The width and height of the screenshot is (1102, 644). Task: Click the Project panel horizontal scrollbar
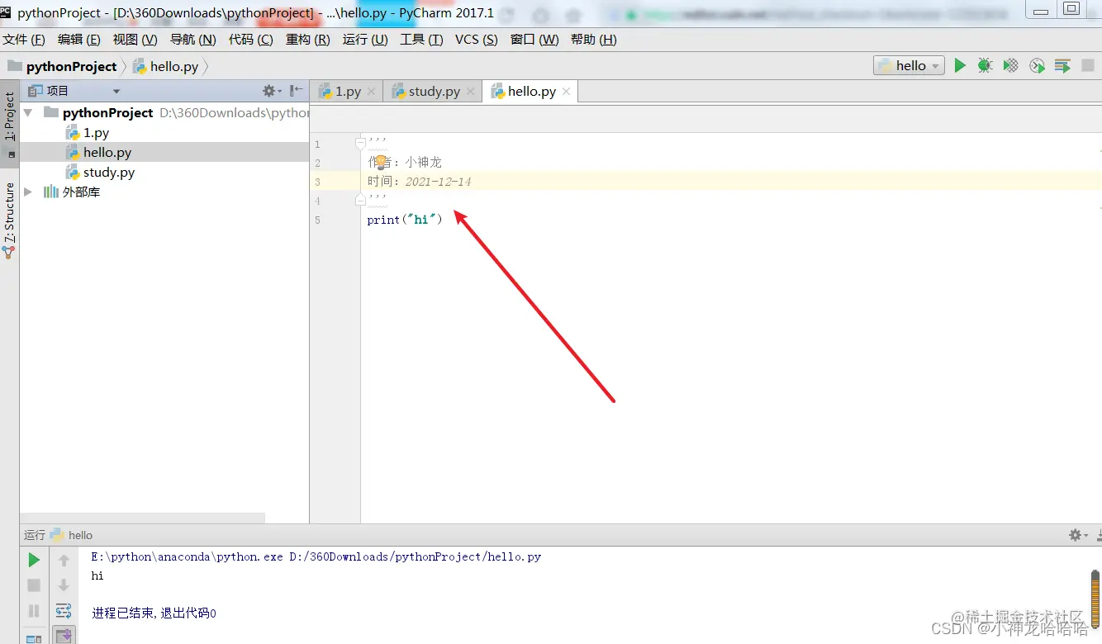point(142,518)
